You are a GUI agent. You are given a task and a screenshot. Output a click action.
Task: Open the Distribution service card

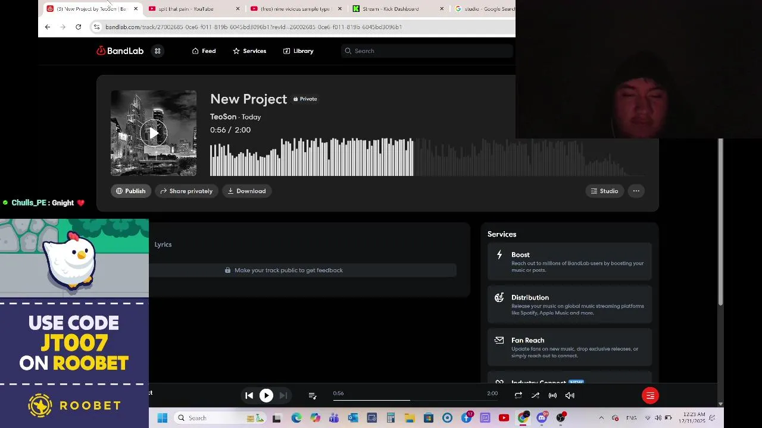(x=570, y=305)
